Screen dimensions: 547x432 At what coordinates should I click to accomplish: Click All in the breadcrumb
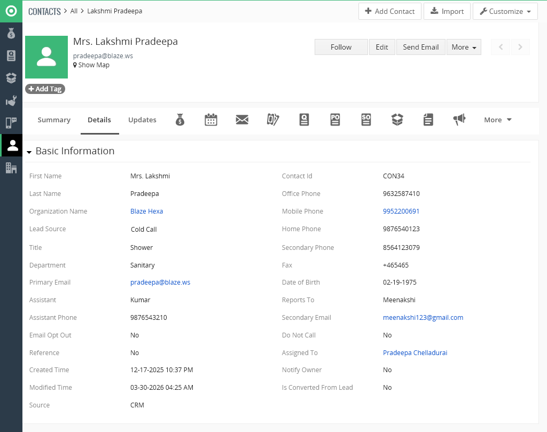74,11
